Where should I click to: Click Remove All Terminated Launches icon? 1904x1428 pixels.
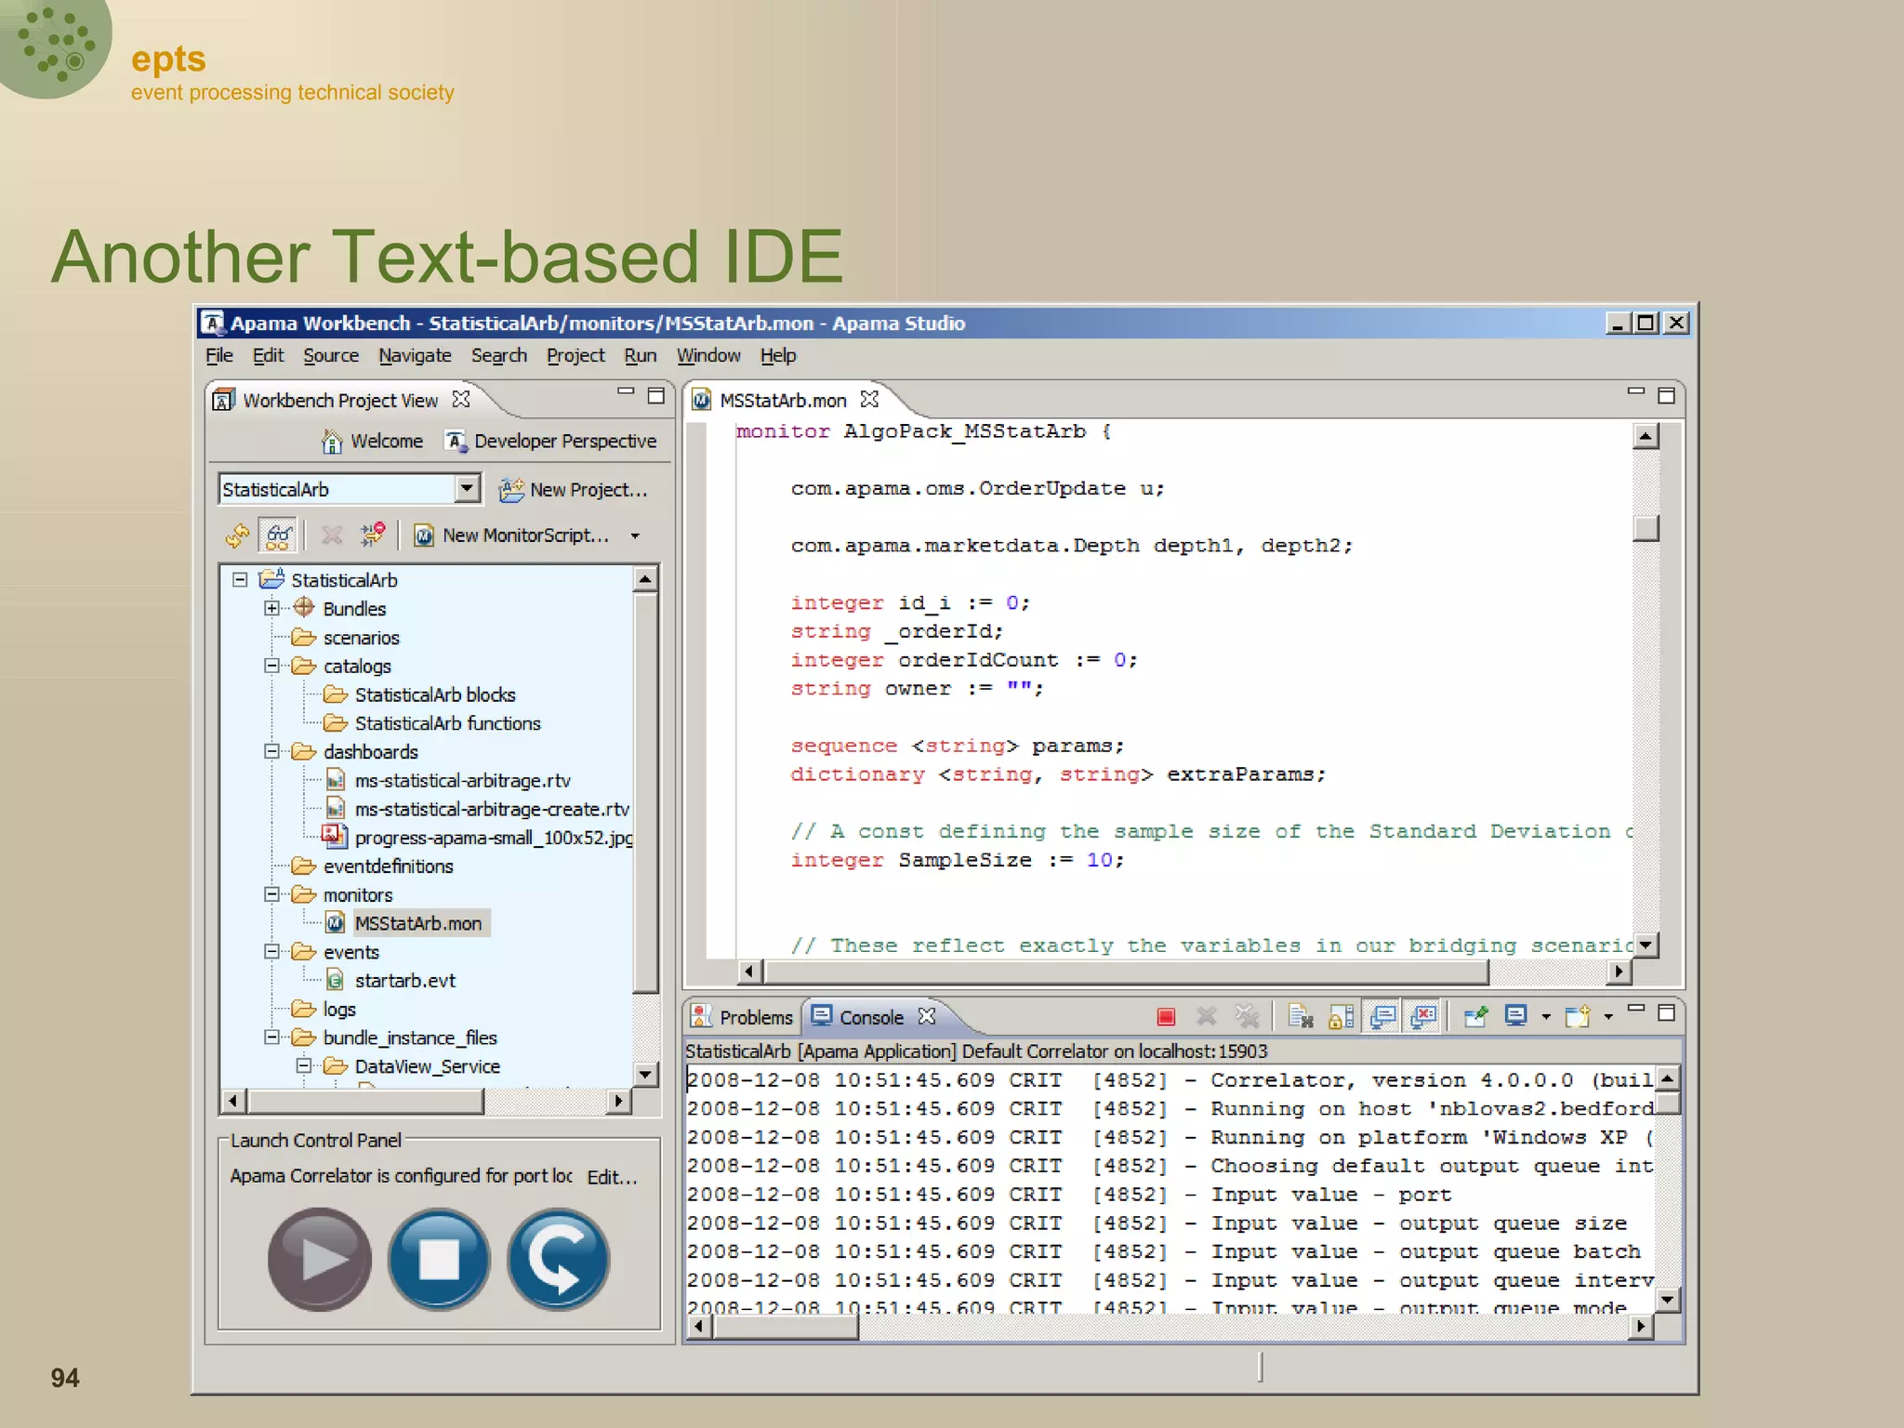point(1248,1016)
